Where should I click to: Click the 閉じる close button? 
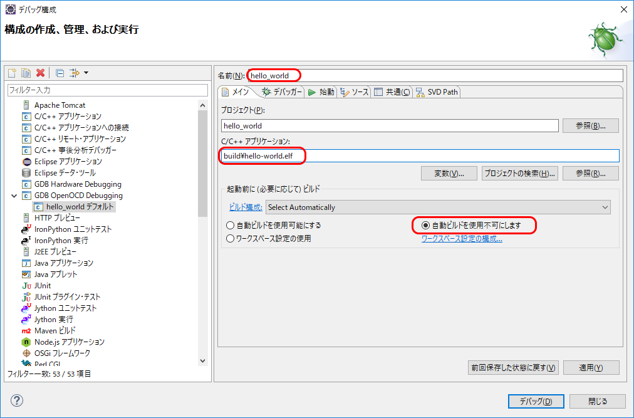598,402
